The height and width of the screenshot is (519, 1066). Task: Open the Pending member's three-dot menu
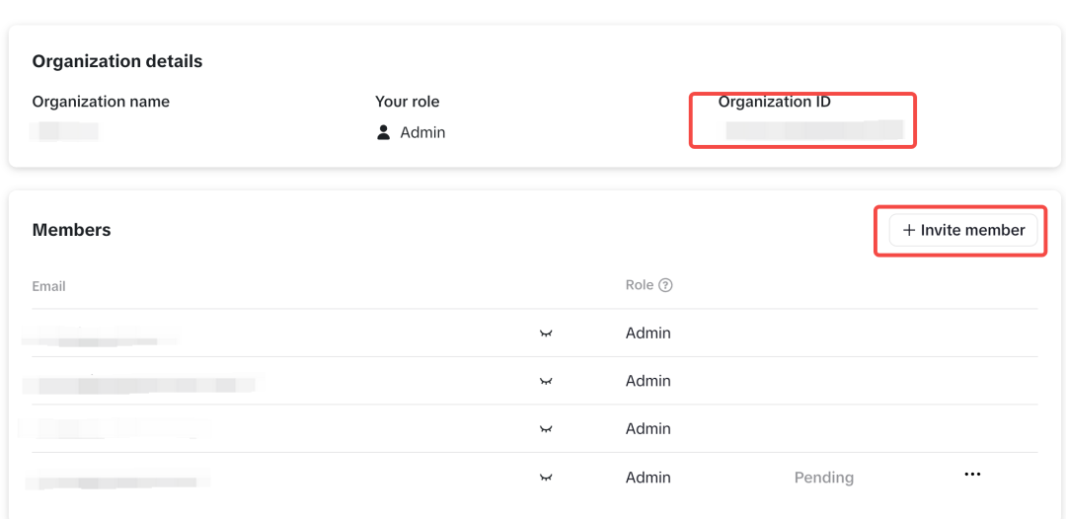click(x=972, y=475)
